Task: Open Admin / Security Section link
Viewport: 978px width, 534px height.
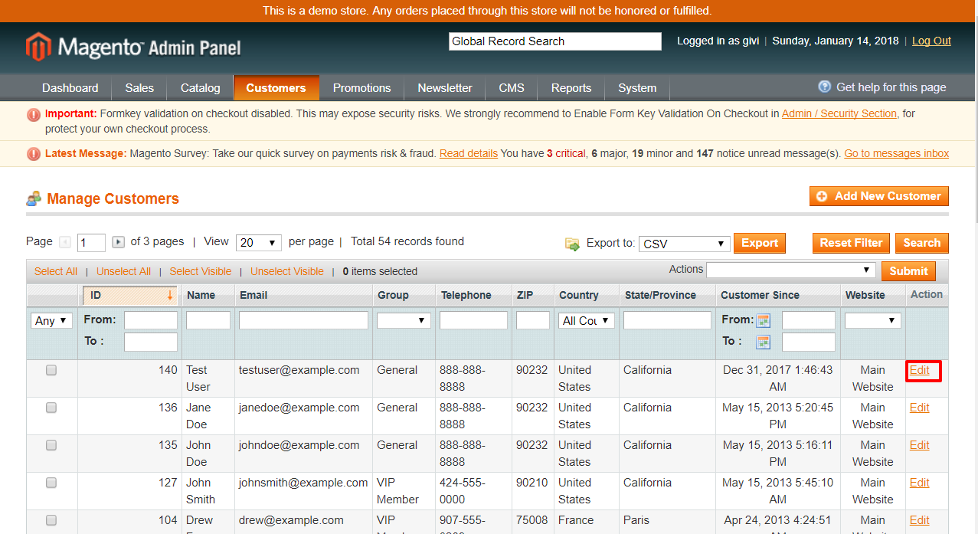Action: click(x=839, y=113)
